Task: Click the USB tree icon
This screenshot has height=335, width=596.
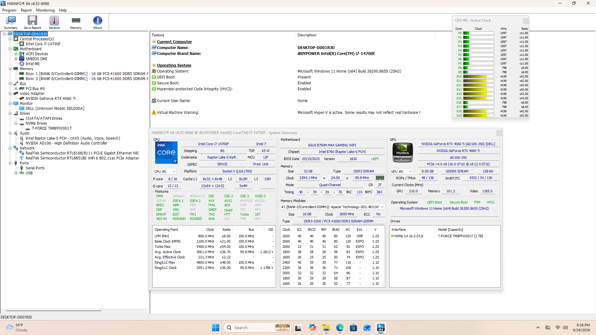Action: pyautogui.click(x=22, y=173)
